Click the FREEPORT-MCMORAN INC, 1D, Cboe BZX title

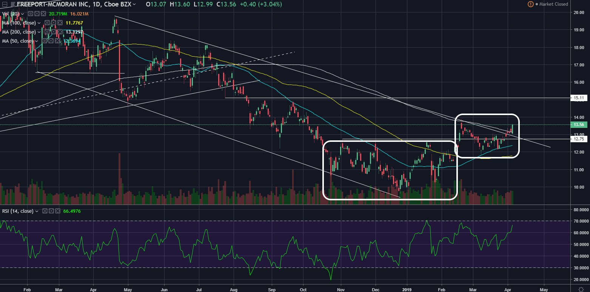74,4
